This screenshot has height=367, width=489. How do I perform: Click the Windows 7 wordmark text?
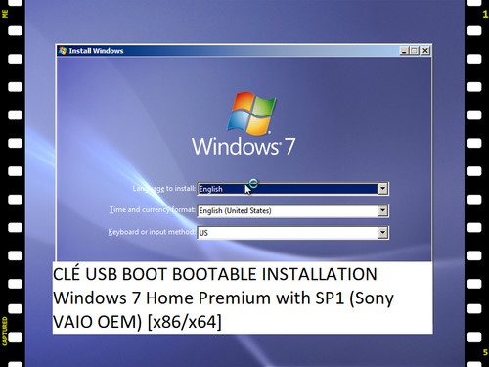244,146
